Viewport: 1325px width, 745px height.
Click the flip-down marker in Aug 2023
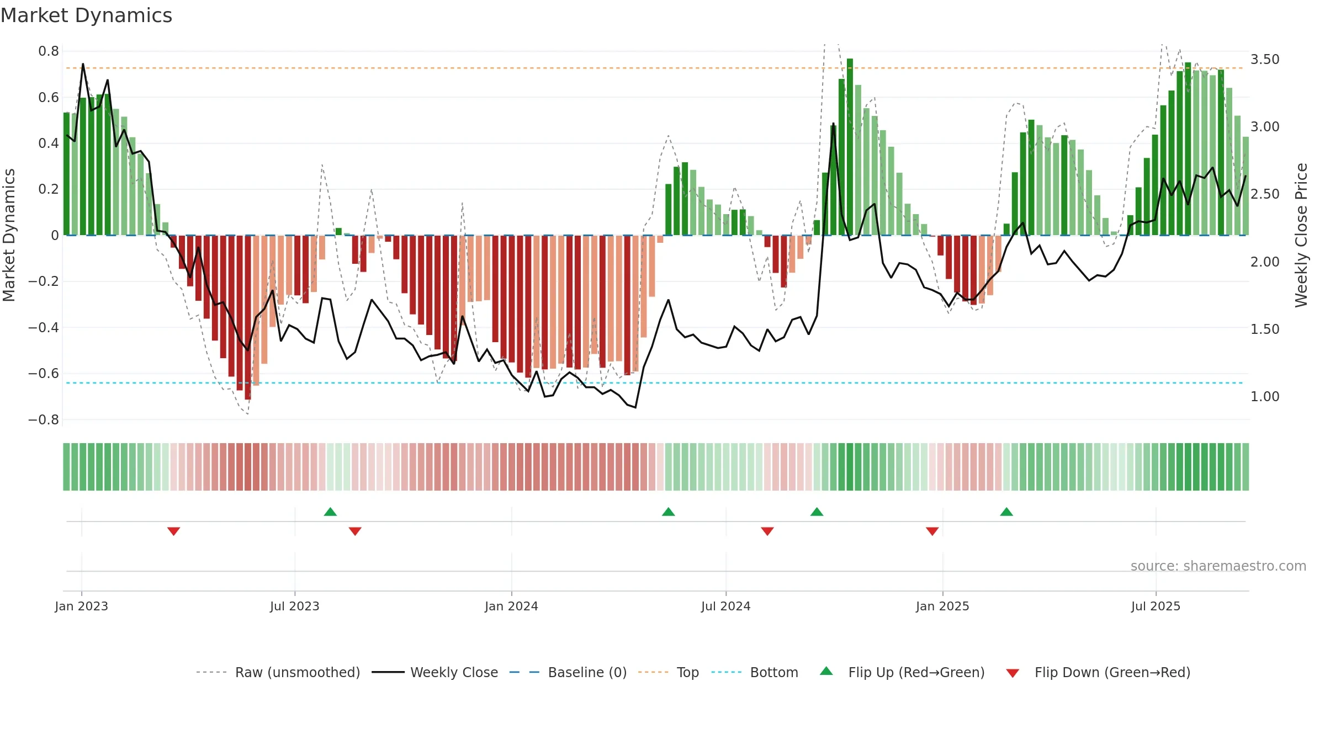355,531
